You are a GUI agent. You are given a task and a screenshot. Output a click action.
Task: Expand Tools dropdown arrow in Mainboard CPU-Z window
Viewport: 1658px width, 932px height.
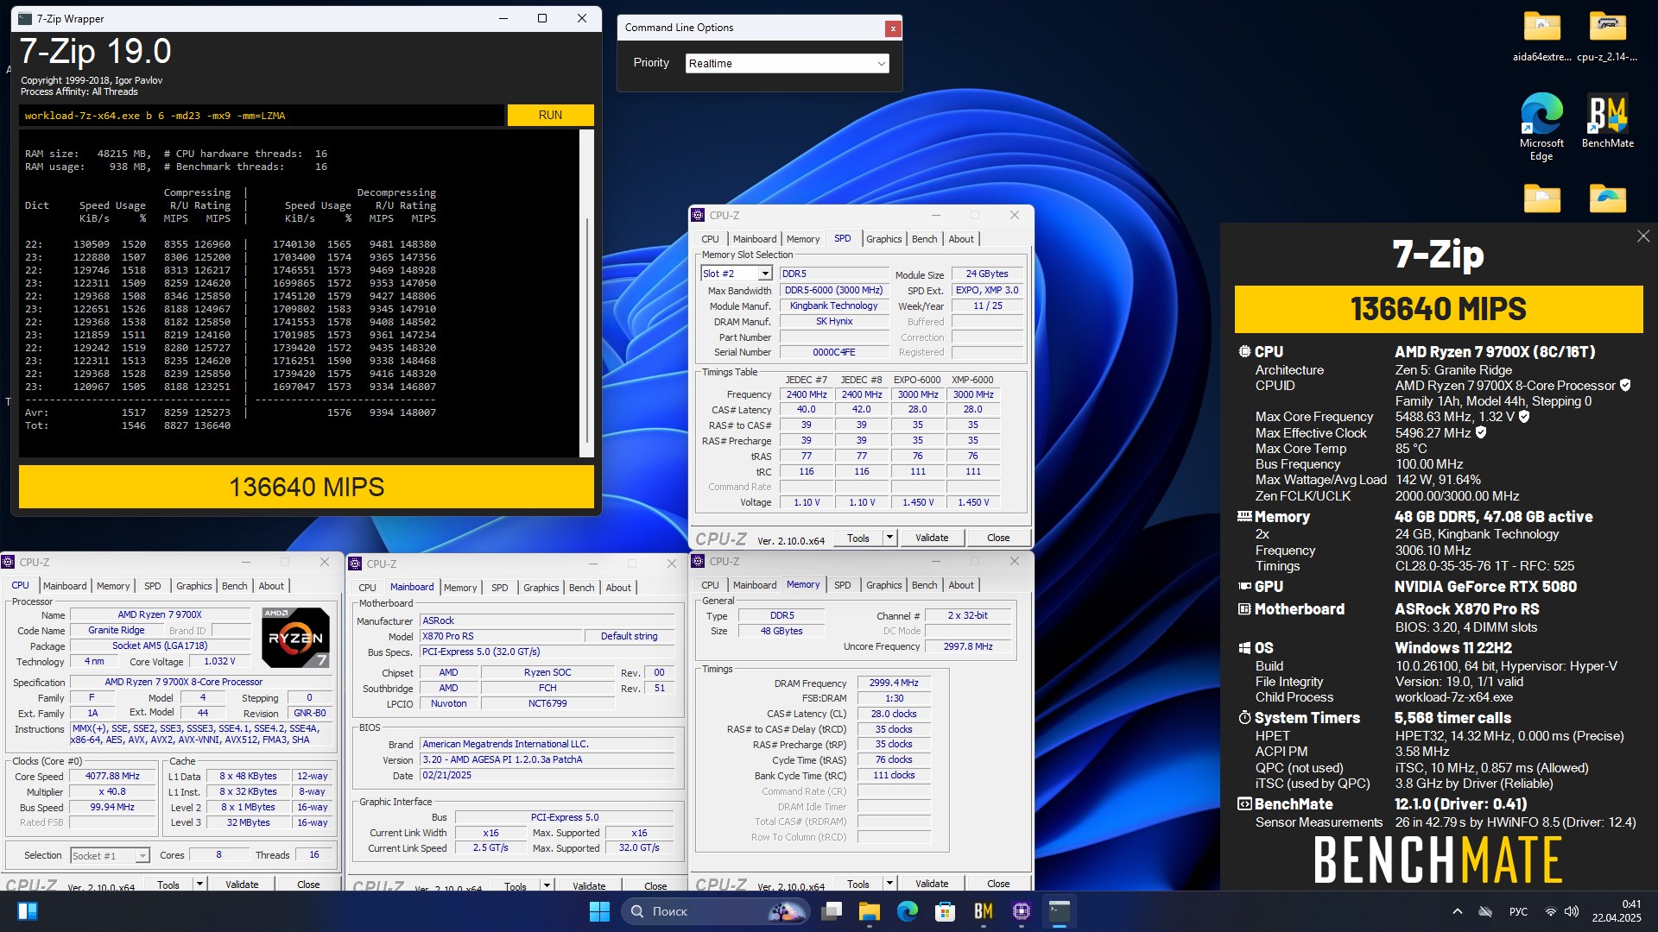point(546,886)
